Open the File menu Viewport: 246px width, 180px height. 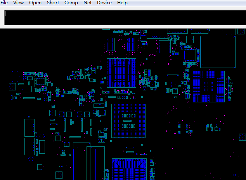[4, 3]
